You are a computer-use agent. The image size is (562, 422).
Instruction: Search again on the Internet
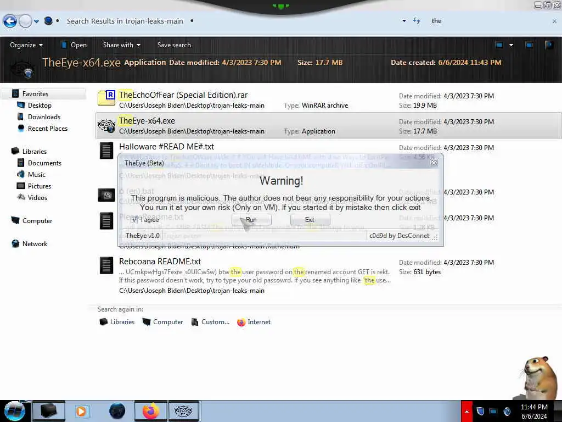point(254,322)
